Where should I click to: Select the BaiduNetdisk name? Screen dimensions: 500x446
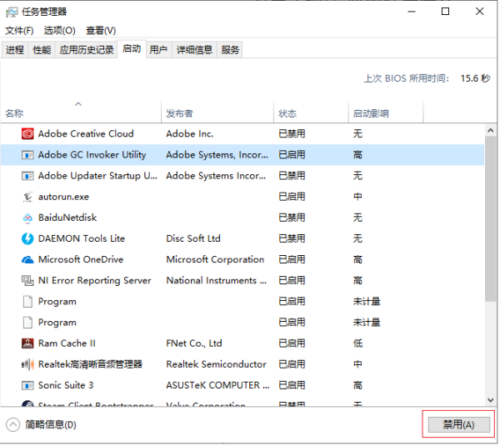point(67,218)
